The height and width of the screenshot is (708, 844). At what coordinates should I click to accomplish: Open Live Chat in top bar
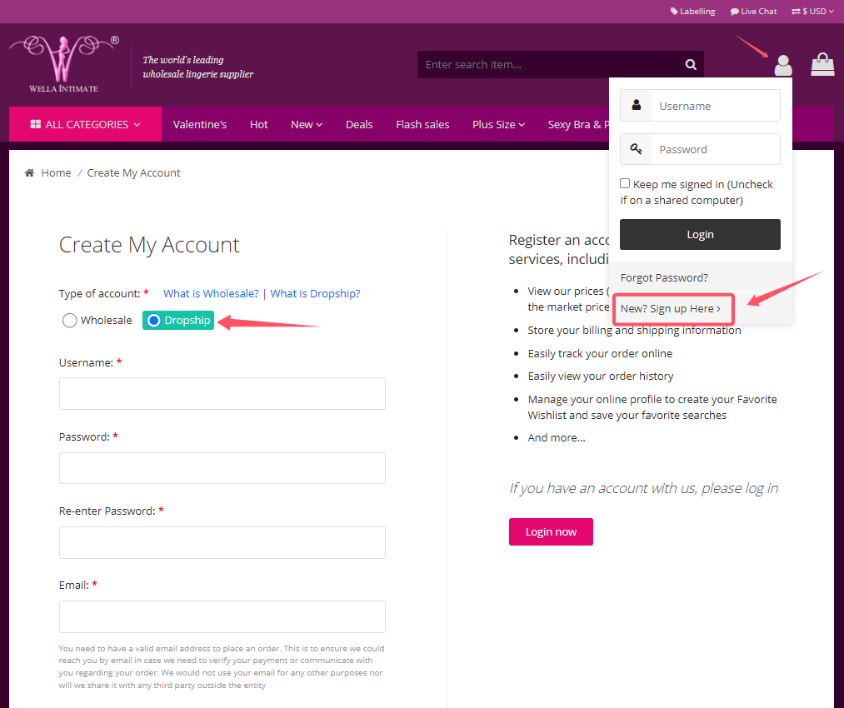click(x=753, y=12)
